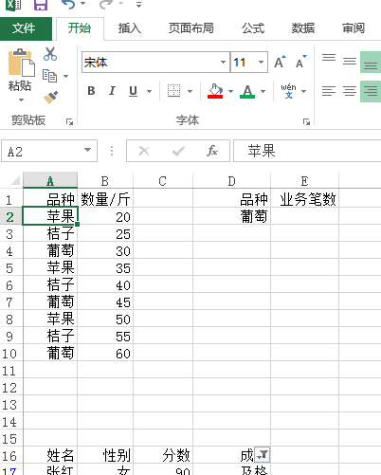Toggle the Bottom Align button
The height and width of the screenshot is (475, 381).
371,63
